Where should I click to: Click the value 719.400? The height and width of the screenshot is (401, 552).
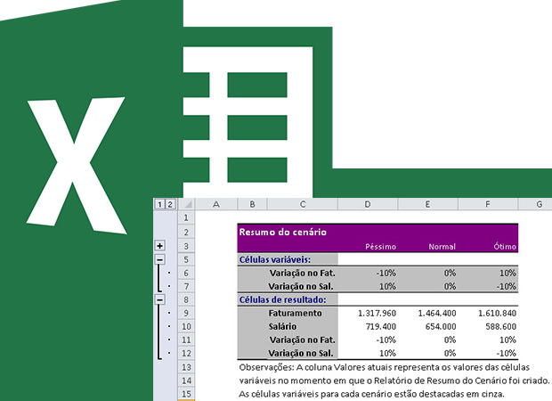381,327
